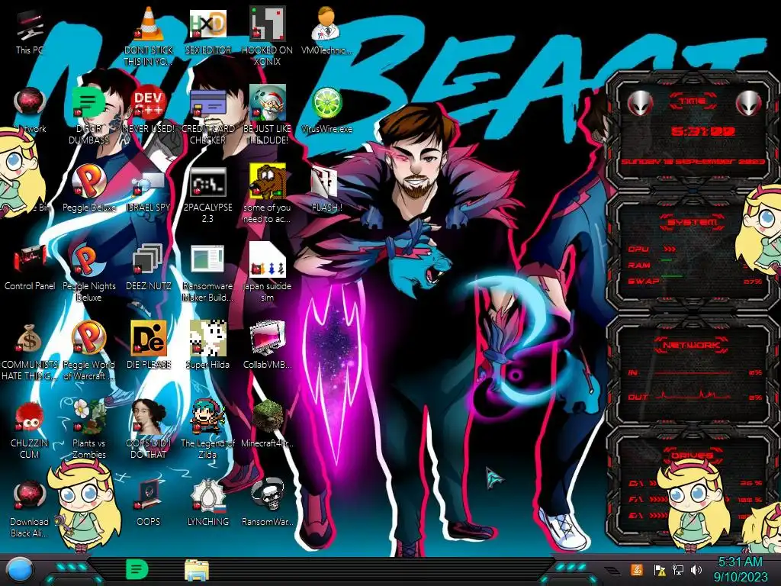Image resolution: width=781 pixels, height=586 pixels.
Task: Click the orange Java tray icon
Action: [x=637, y=569]
